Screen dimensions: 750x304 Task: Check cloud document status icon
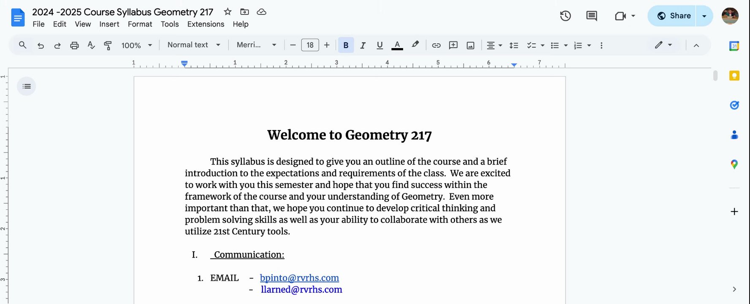pos(262,12)
